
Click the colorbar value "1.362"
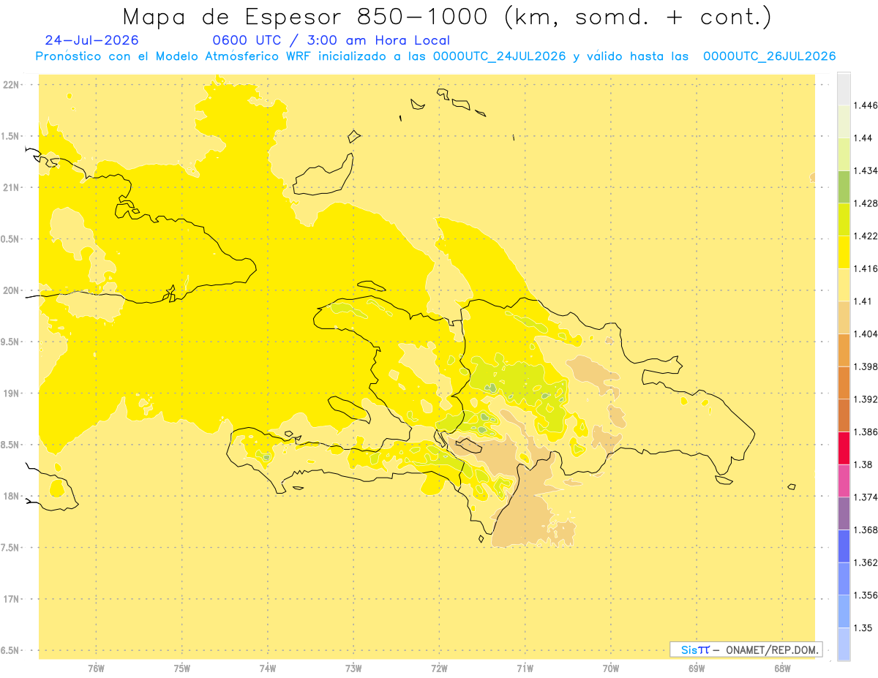[866, 562]
